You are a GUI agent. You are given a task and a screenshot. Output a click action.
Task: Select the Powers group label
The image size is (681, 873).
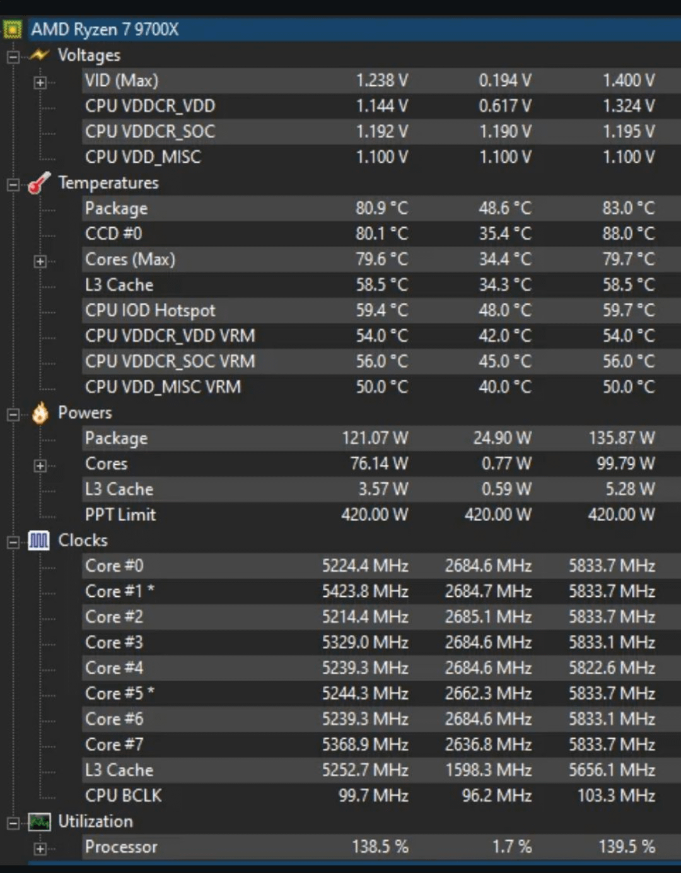(x=85, y=413)
